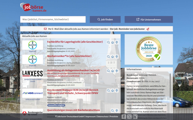Open the Datenschutz footer link
The image size is (193, 120).
103,116
